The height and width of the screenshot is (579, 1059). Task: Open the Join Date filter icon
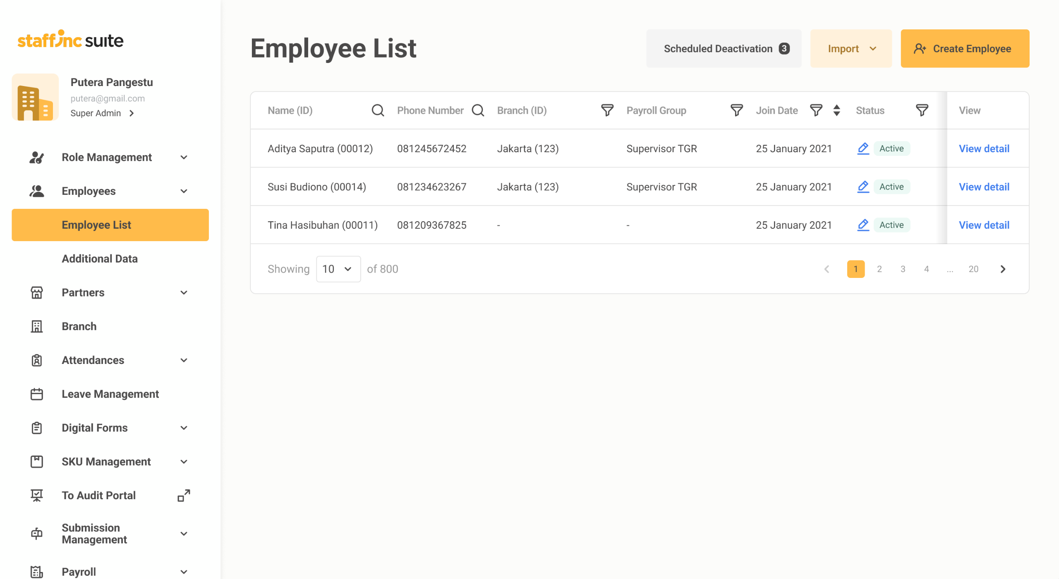(816, 110)
